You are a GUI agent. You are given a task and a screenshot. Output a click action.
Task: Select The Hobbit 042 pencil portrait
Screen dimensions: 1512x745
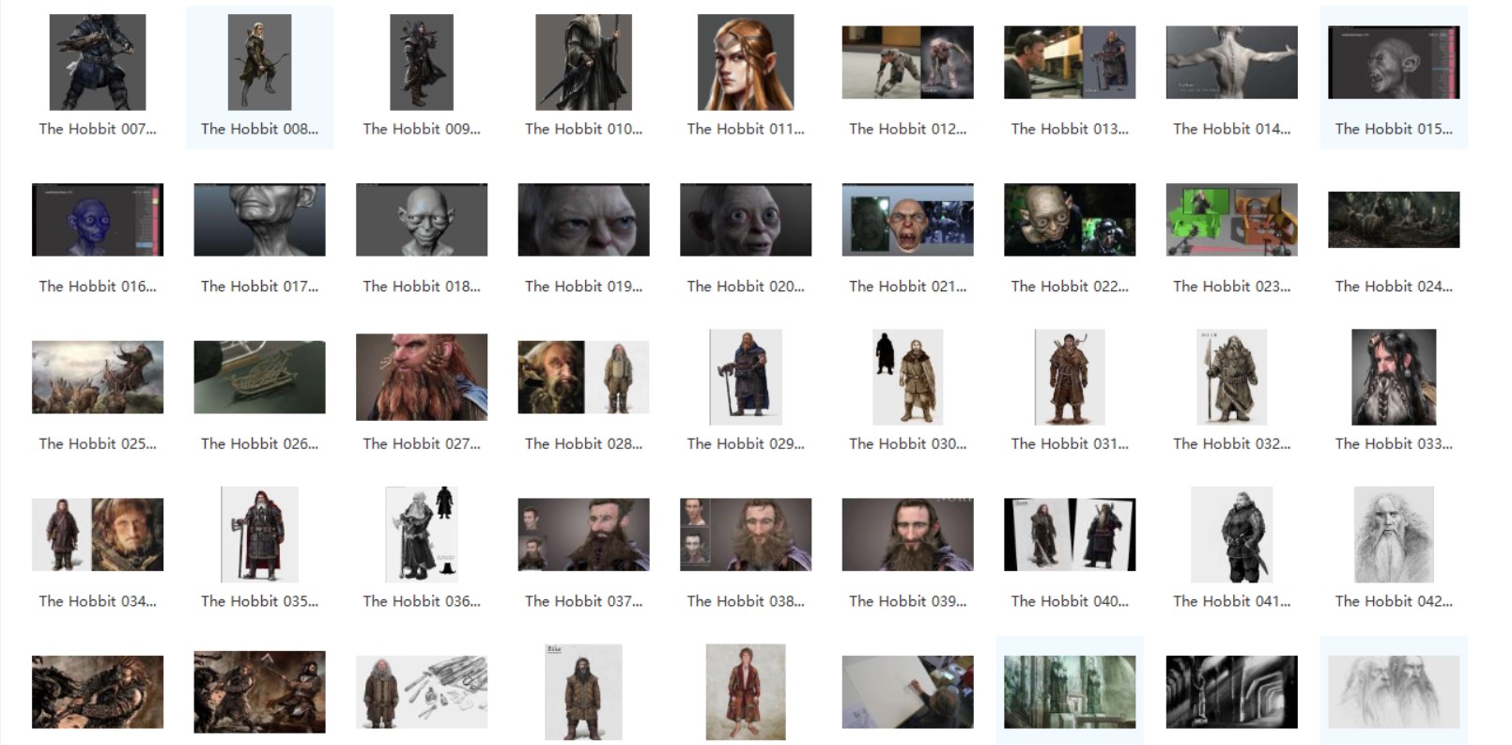point(1394,535)
